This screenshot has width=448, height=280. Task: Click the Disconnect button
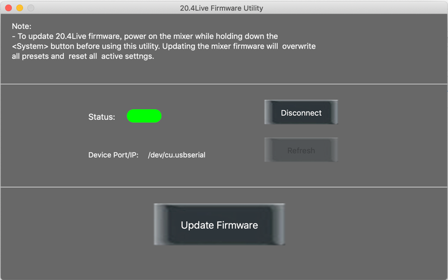[x=301, y=113]
